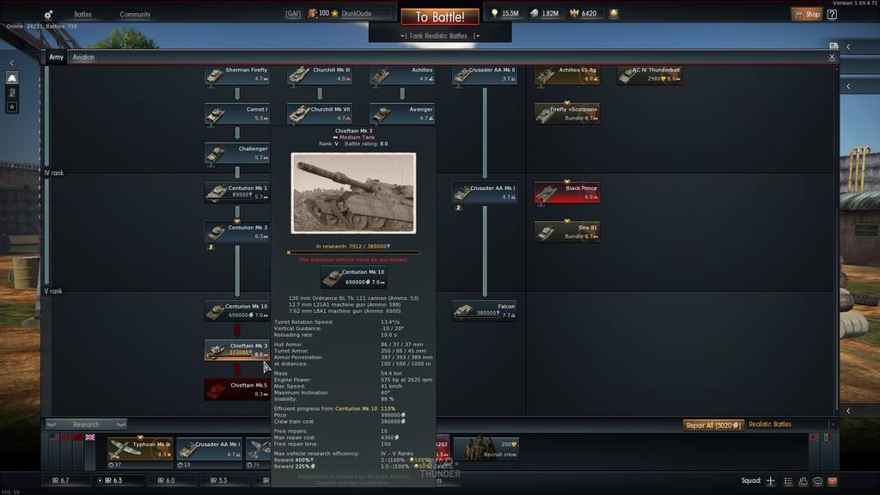The image size is (880, 495).
Task: Select the tank filter icon in sidebar
Action: [12, 78]
